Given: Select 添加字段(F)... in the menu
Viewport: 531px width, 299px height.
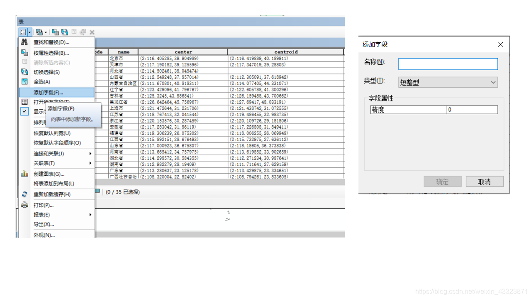Looking at the screenshot, I should 57,92.
